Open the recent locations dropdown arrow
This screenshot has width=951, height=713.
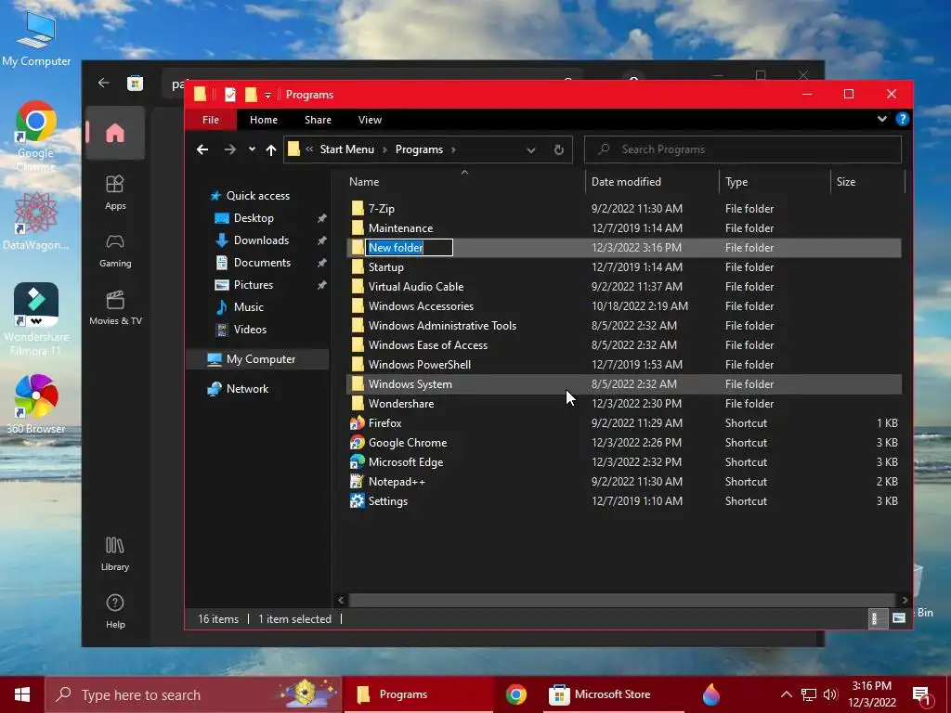[252, 149]
